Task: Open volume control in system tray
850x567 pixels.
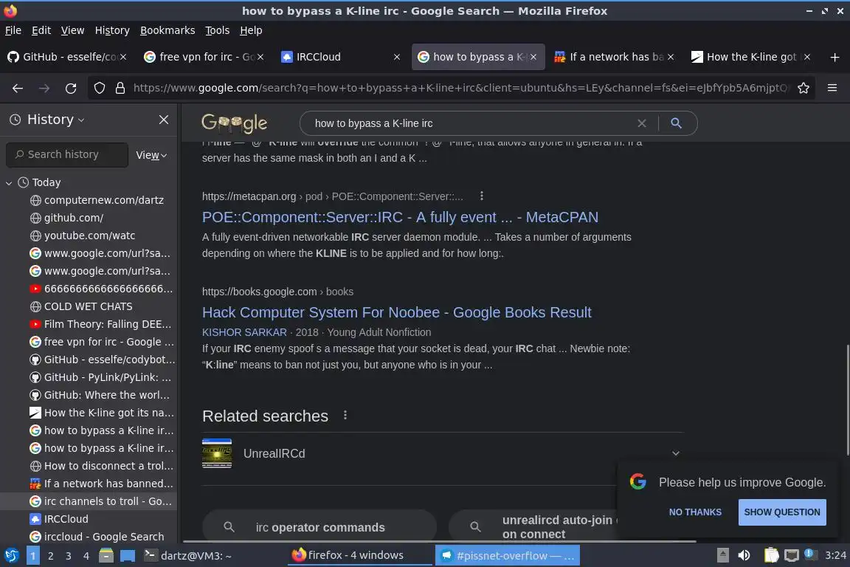Action: (744, 555)
